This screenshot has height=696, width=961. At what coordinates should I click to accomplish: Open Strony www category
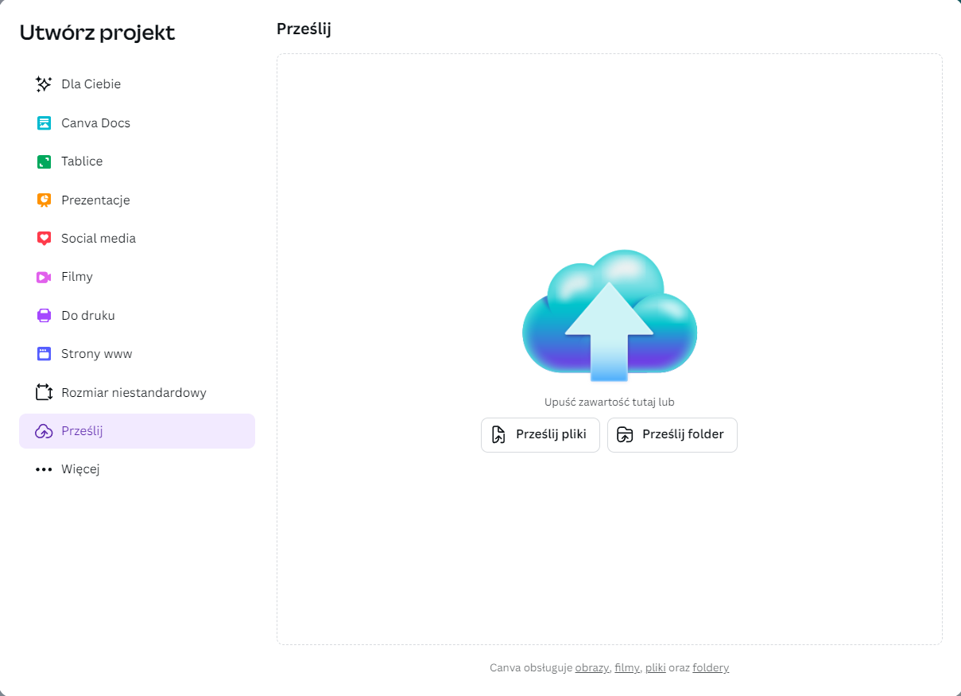click(x=137, y=354)
